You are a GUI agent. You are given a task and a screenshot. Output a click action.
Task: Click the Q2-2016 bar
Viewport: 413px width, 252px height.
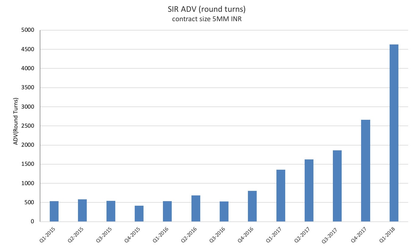[x=196, y=208]
